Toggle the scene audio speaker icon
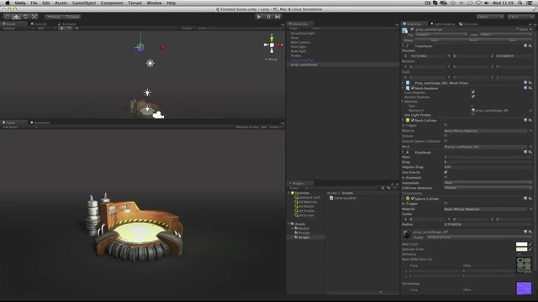The width and height of the screenshot is (538, 302). click(76, 29)
